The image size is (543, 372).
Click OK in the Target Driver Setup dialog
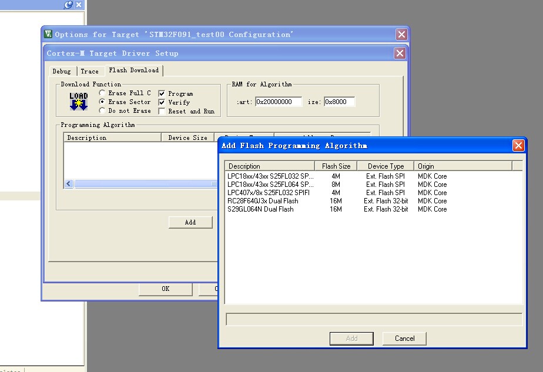[166, 289]
